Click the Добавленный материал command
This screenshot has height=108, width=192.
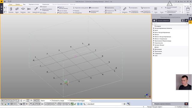[94, 12]
